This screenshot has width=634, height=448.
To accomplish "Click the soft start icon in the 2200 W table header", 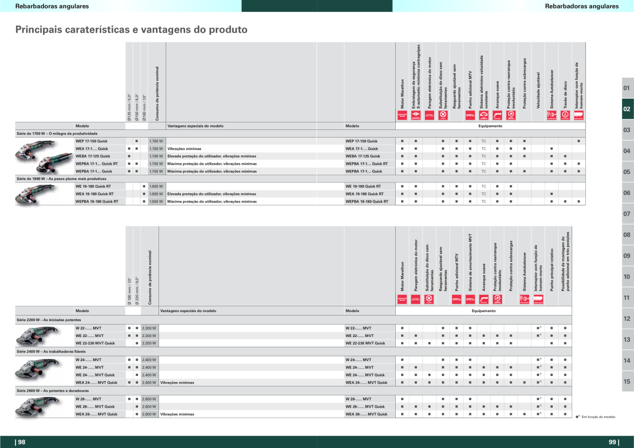I will [x=484, y=300].
